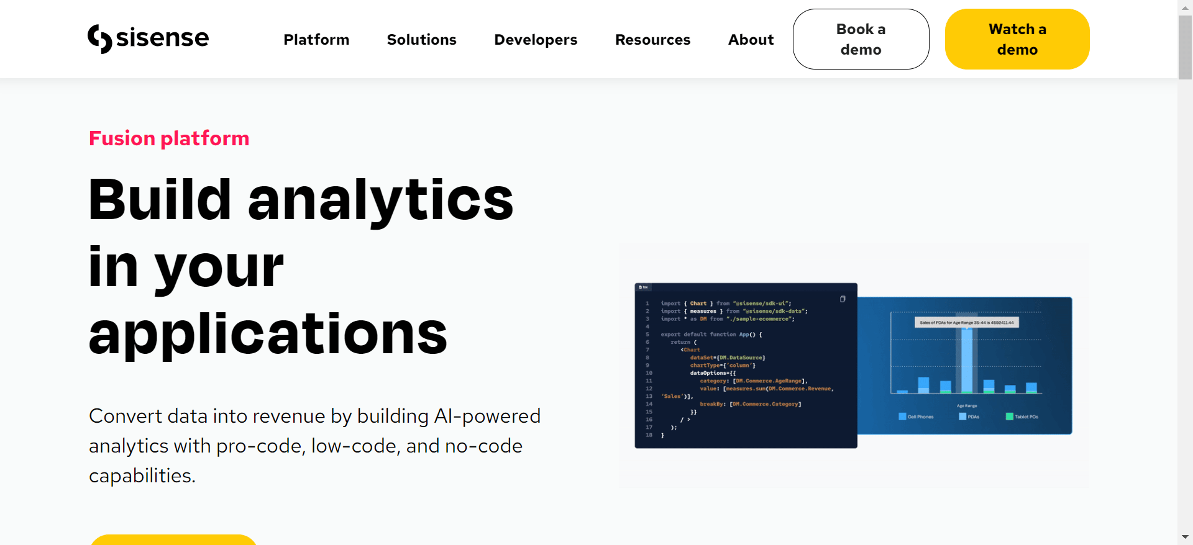Click the Convert data into revenue paragraph
This screenshot has width=1193, height=545.
point(315,446)
